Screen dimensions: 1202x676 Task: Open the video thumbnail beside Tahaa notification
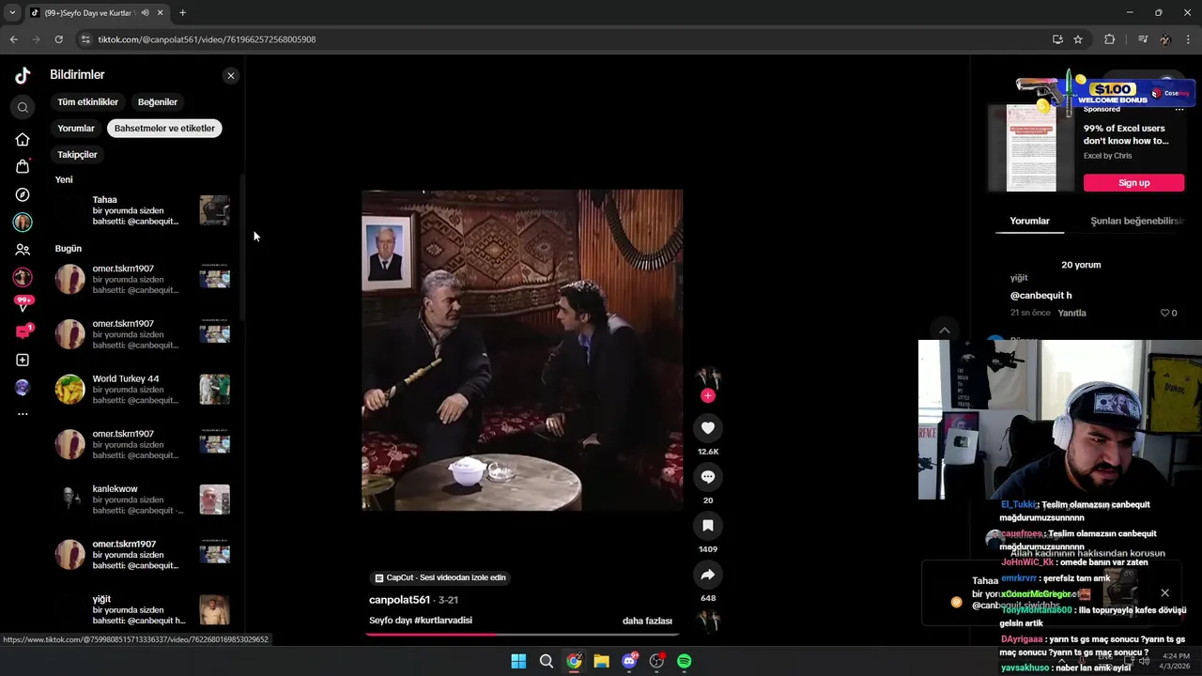(x=214, y=210)
